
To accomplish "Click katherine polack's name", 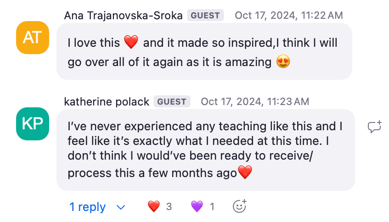I will [x=107, y=101].
